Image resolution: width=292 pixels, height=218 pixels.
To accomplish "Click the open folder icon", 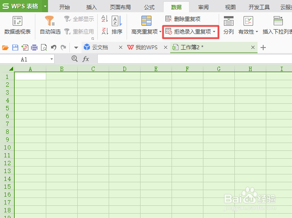I will [x=5, y=48].
